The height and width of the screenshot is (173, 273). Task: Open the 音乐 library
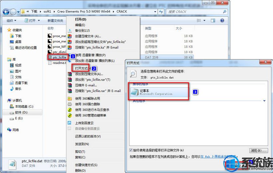point(16,89)
